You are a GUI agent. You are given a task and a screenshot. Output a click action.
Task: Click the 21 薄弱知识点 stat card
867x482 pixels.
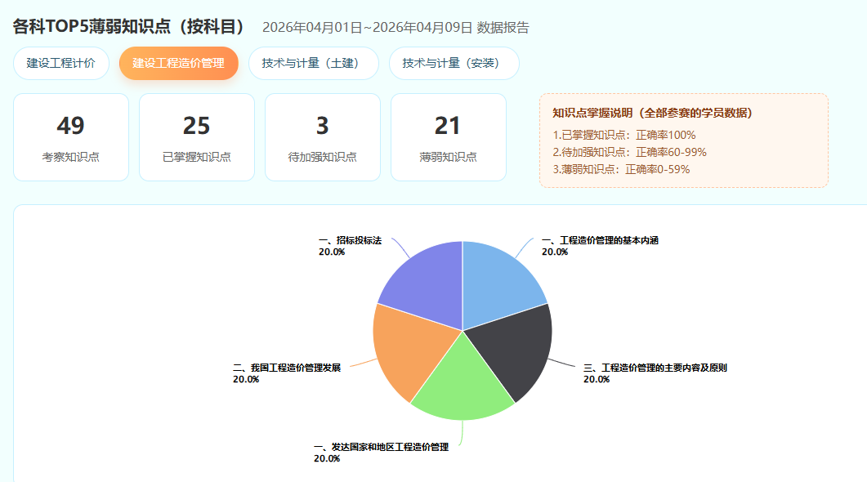pyautogui.click(x=449, y=137)
